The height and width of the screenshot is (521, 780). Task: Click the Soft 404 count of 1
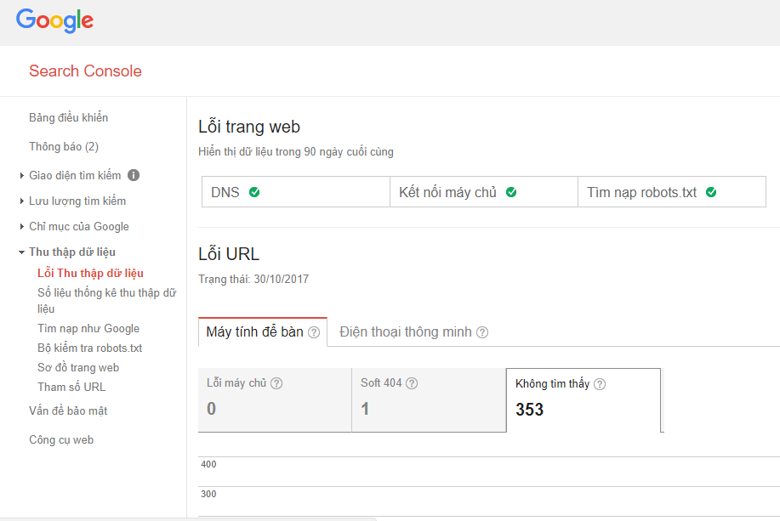(365, 409)
